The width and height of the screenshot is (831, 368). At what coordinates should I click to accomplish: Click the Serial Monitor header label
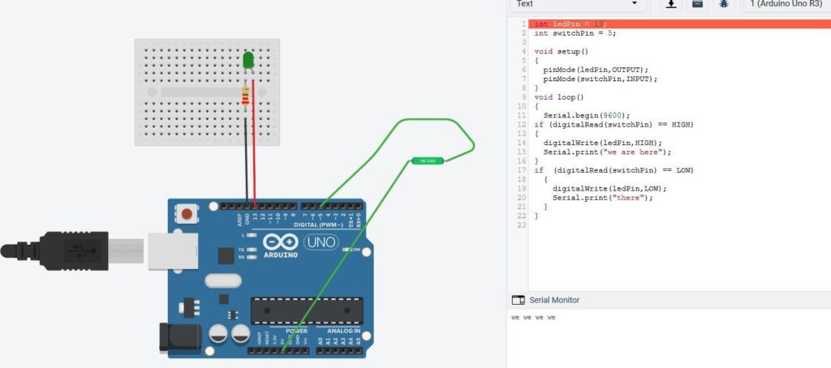coord(554,300)
